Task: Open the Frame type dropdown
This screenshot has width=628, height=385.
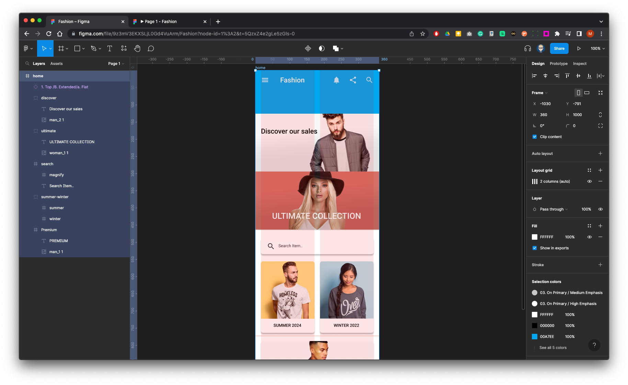Action: pos(539,93)
